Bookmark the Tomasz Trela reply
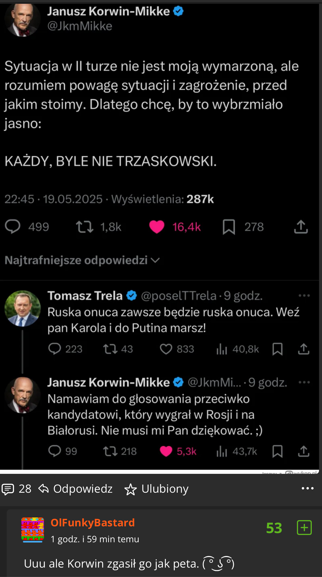 (277, 349)
